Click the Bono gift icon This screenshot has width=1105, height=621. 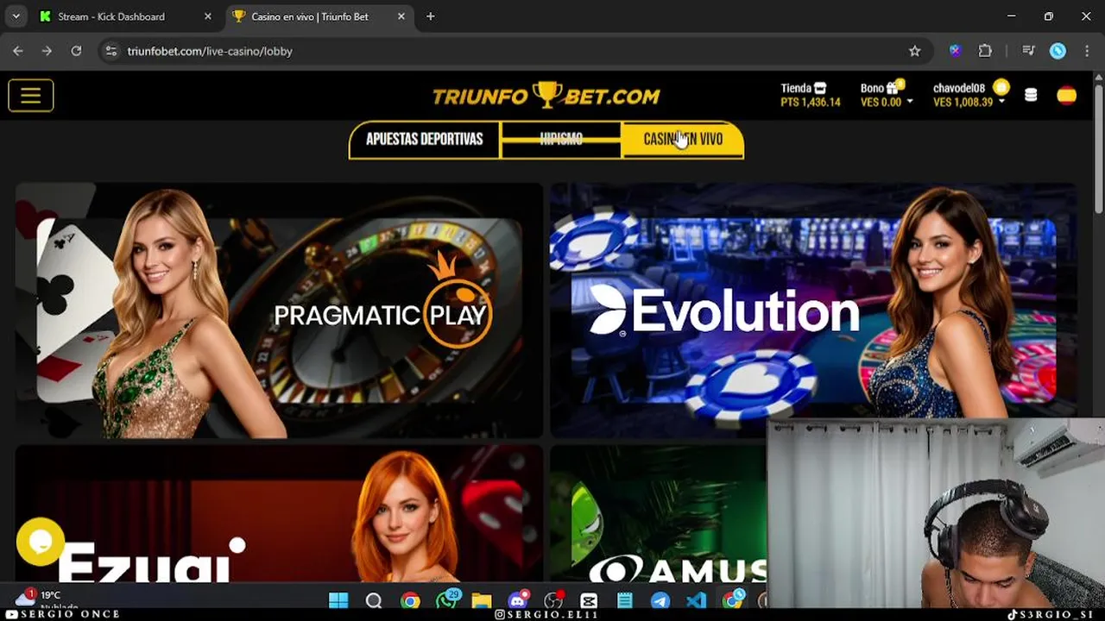click(x=893, y=87)
